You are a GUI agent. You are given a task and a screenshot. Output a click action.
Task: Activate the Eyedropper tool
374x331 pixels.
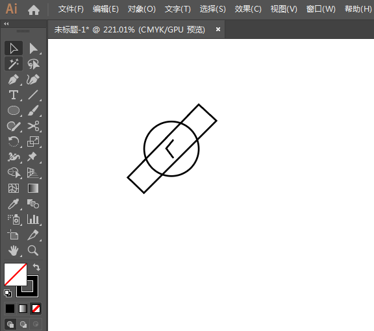tap(14, 204)
